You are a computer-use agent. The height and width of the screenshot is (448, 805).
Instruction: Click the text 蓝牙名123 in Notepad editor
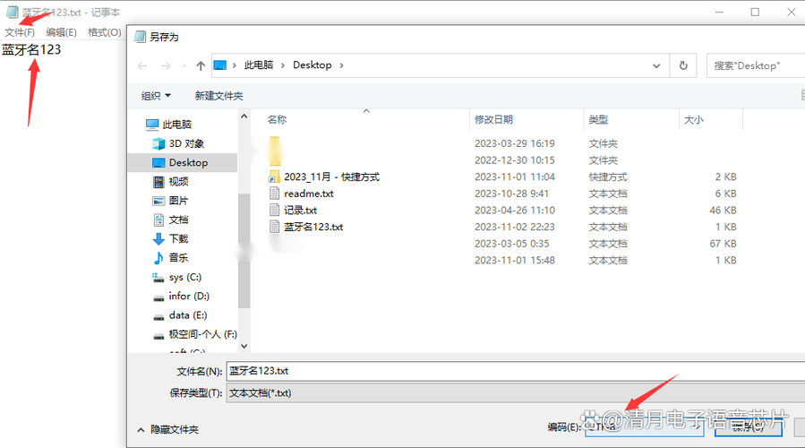31,50
